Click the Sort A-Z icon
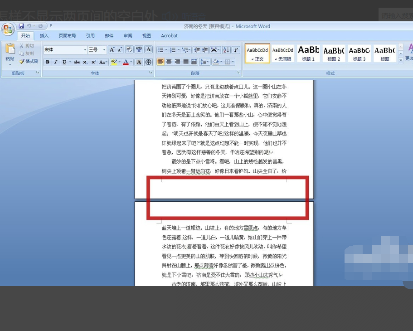This screenshot has height=331, width=413. 226,50
